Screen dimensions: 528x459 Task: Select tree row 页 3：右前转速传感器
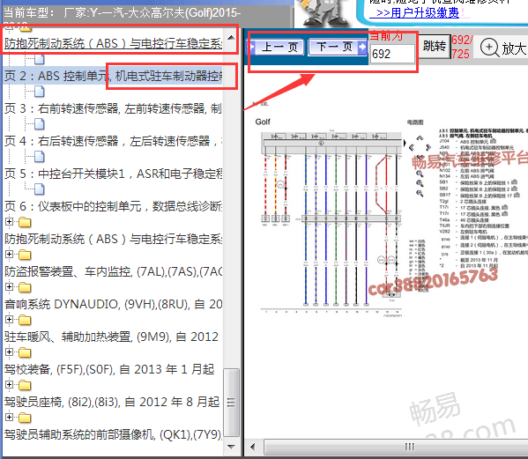113,108
